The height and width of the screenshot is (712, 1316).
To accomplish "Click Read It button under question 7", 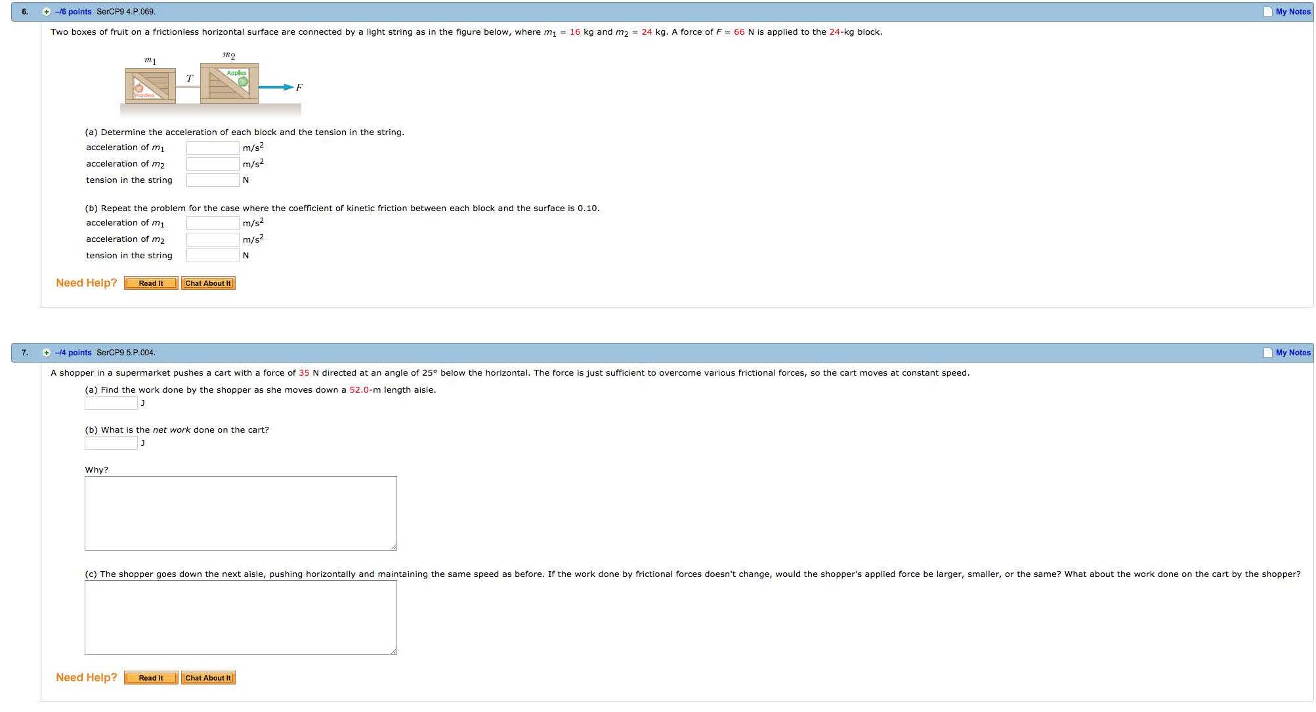I will click(x=151, y=678).
